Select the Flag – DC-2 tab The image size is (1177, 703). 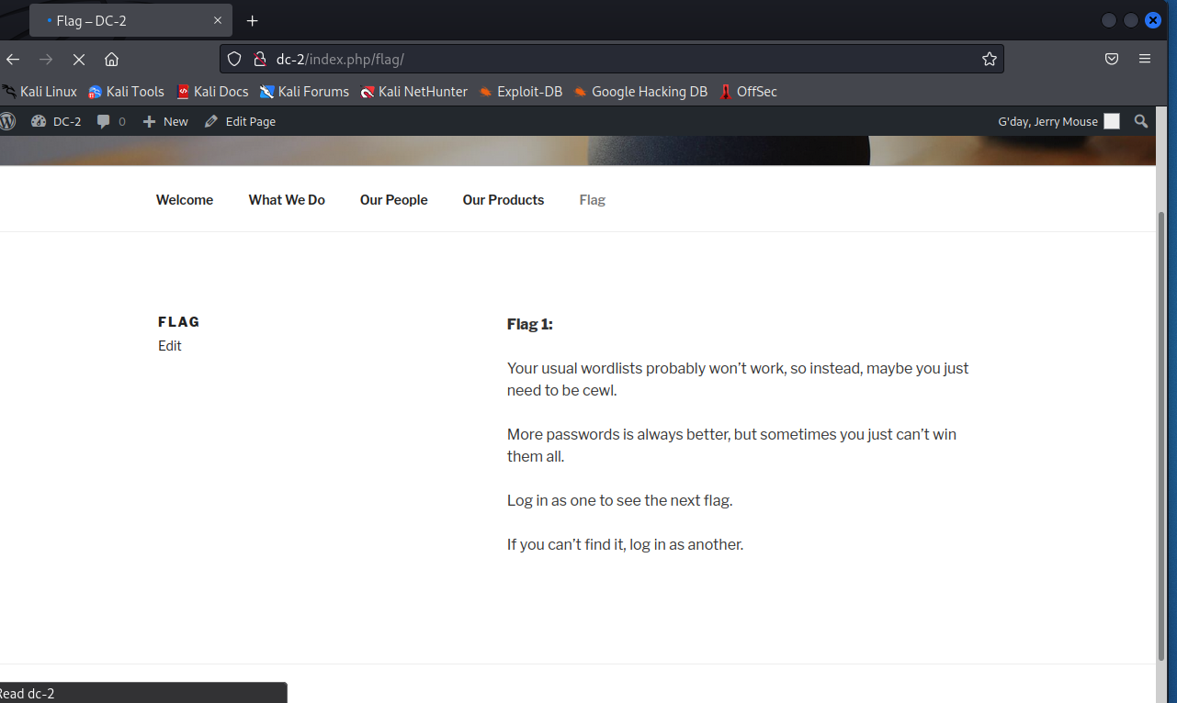130,20
